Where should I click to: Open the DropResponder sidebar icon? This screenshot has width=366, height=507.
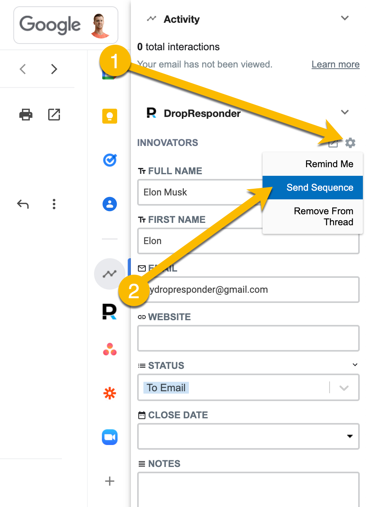[x=110, y=312]
